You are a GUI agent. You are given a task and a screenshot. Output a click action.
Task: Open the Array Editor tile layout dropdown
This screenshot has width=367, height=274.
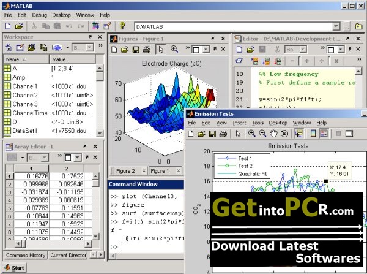coord(77,158)
